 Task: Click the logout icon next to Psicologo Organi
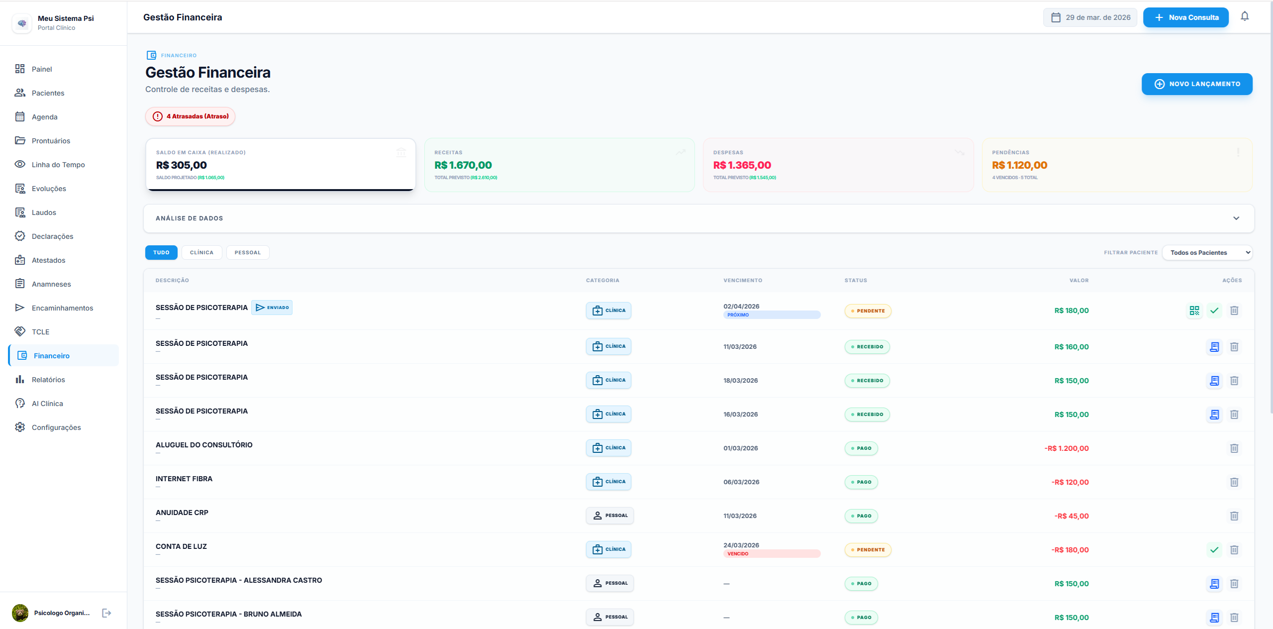click(x=106, y=613)
